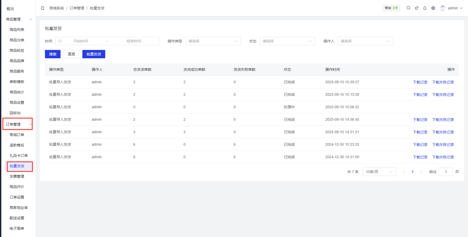Collapse the 商品管理 sidebar section

coord(31,19)
